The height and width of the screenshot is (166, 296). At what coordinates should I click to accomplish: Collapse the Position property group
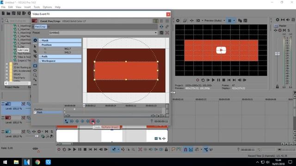pos(40,45)
